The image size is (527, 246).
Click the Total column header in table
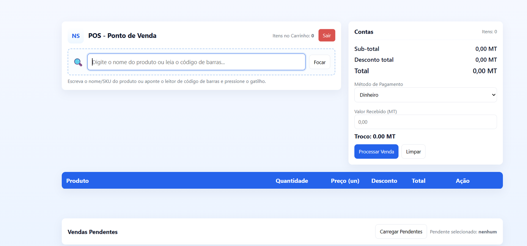coord(418,181)
